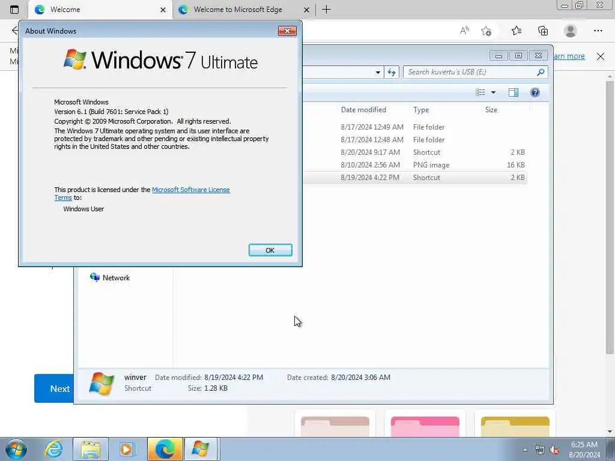Screen dimensions: 615x461
Task: Open Explorer Help icon
Action: point(535,92)
